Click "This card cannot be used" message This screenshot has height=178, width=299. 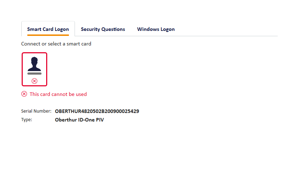coord(58,94)
